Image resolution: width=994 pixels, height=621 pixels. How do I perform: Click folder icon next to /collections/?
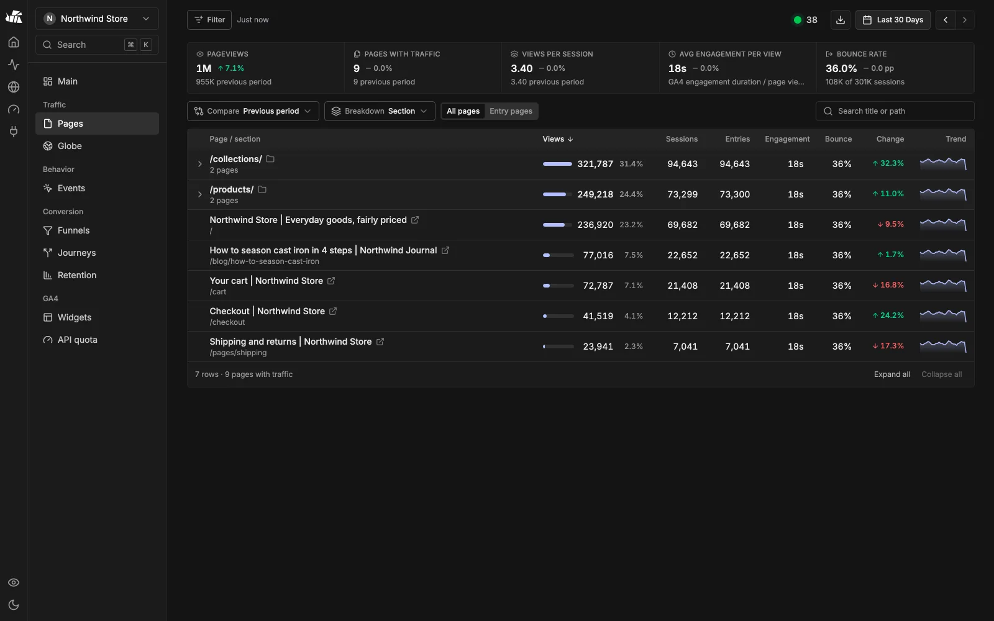[270, 159]
